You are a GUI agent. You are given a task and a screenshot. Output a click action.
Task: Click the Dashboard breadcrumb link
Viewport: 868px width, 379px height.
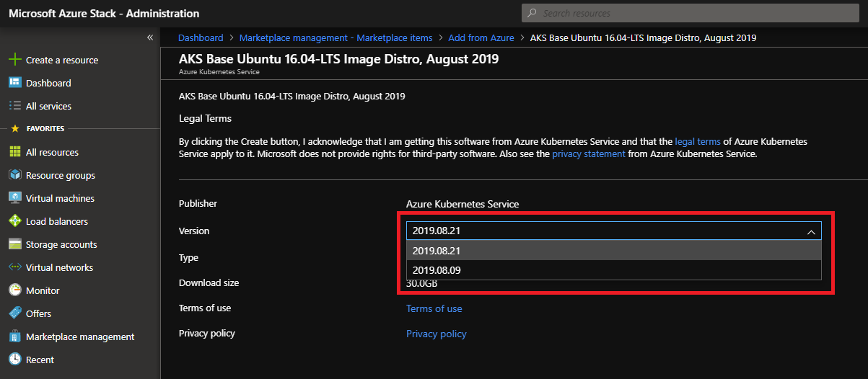[201, 38]
